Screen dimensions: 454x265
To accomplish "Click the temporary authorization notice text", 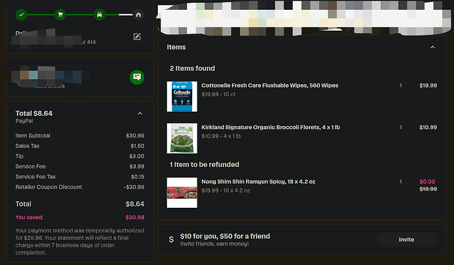I will click(x=80, y=241).
